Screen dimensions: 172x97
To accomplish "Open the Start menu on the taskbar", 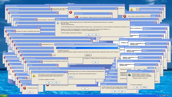I will coord(4,96).
